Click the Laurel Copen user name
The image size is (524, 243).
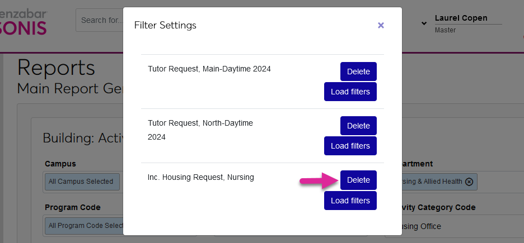tap(461, 18)
